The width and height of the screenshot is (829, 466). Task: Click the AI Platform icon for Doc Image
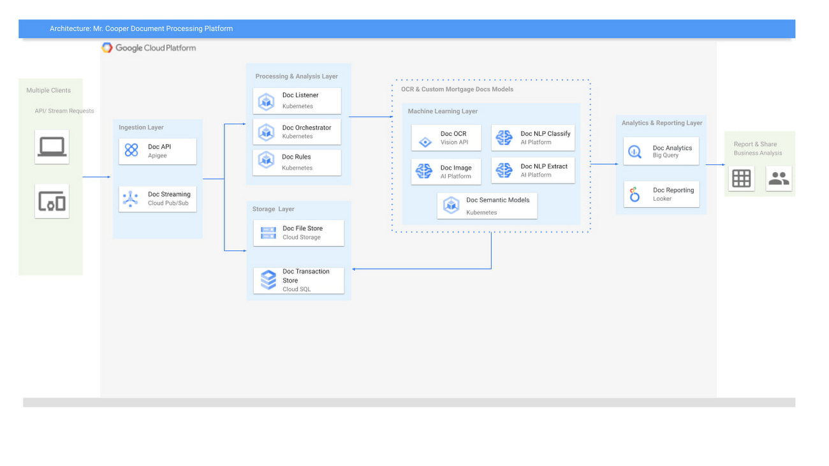point(424,171)
